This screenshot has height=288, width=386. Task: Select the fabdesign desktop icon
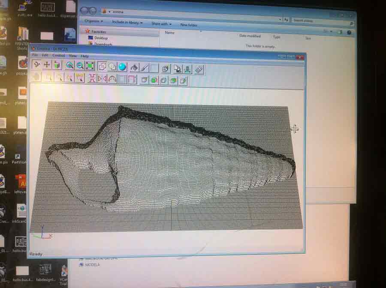(45, 273)
